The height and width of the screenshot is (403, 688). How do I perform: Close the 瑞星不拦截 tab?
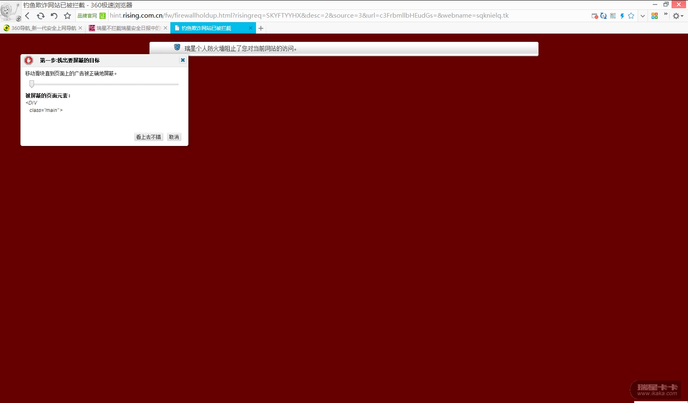point(165,28)
